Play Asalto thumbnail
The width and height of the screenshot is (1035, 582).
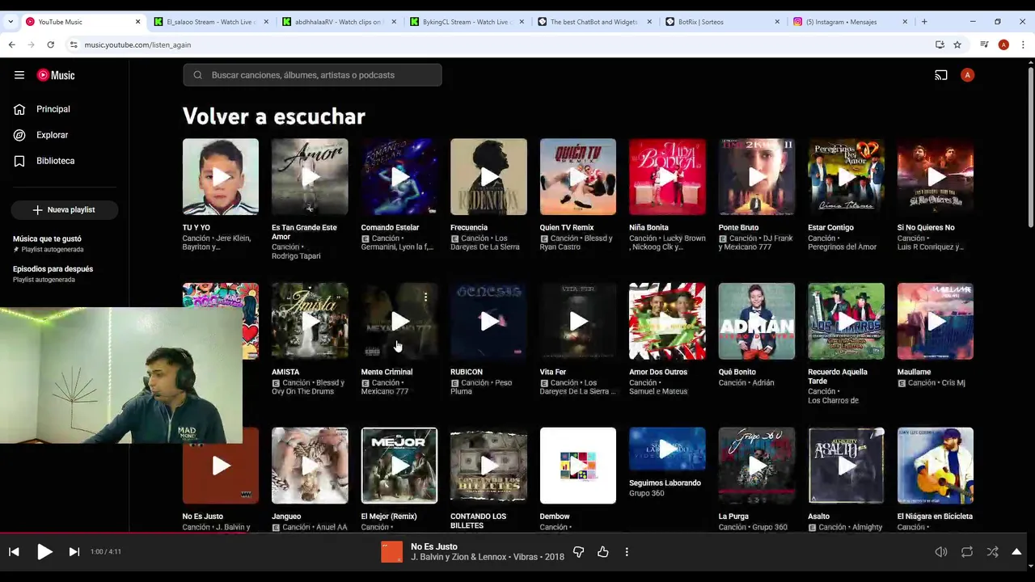846,466
